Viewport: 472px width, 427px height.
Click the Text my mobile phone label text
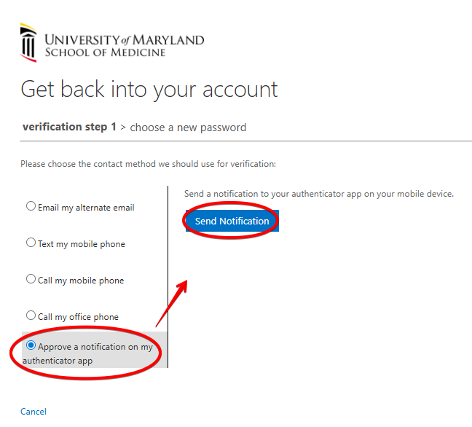coord(82,244)
